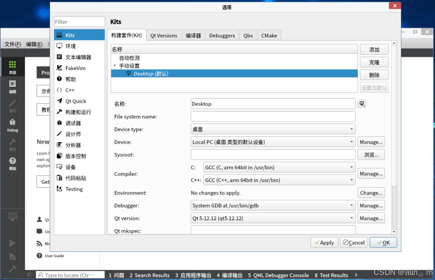The width and height of the screenshot is (435, 280).
Task: Open the Qt Quick settings category
Action: point(79,101)
